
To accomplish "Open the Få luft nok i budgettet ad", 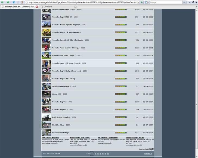I will (108, 138).
